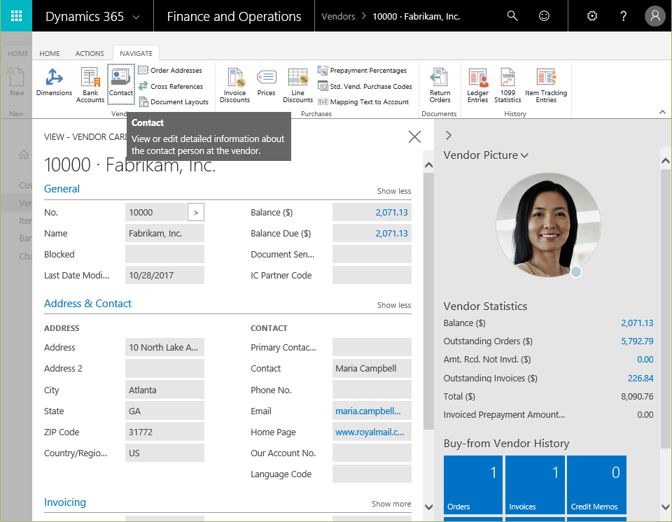Open the Invoices history tile

(535, 485)
